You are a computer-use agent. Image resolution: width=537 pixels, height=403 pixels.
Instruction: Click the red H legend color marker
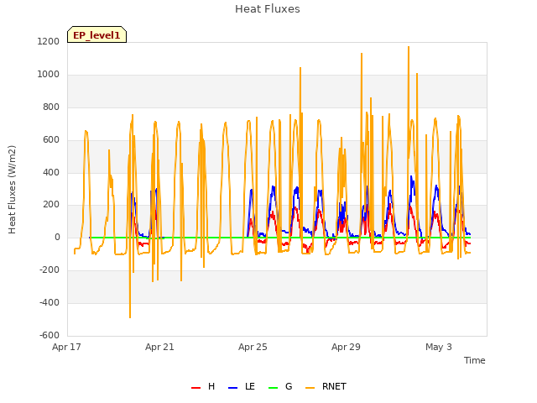click(x=196, y=388)
